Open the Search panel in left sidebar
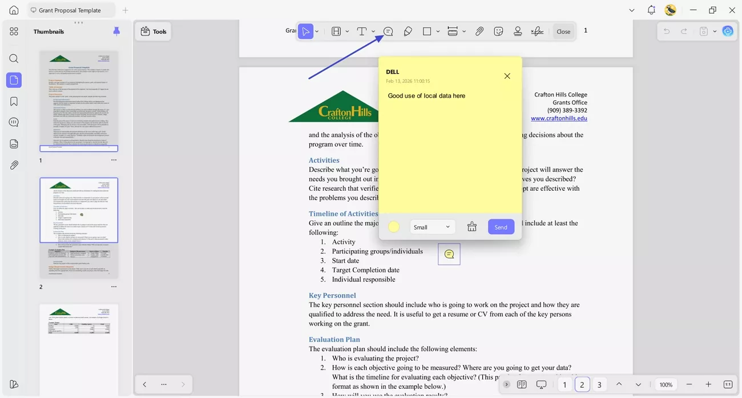The height and width of the screenshot is (398, 742). pyautogui.click(x=14, y=59)
